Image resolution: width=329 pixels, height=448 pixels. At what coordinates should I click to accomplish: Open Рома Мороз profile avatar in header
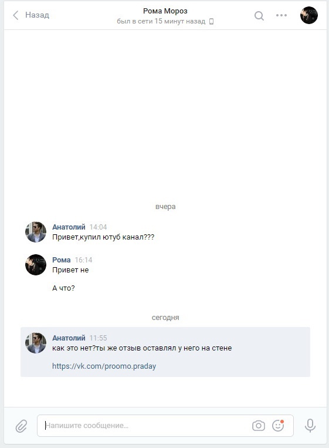pos(309,15)
